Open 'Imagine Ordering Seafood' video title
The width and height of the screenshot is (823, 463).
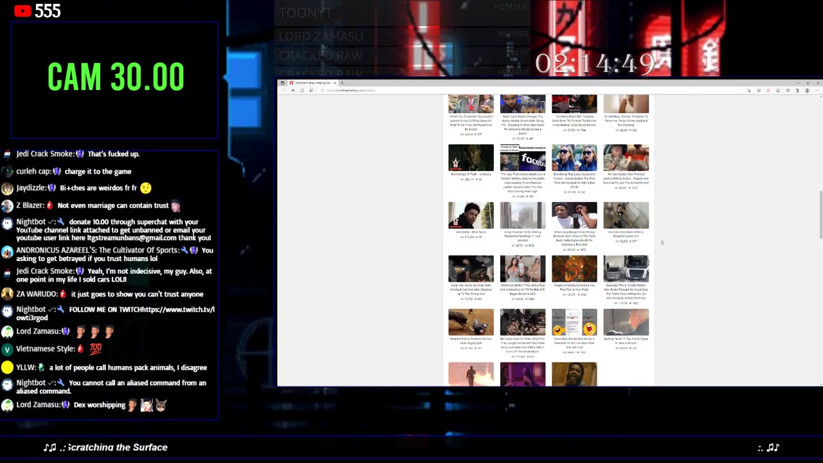pos(574,287)
